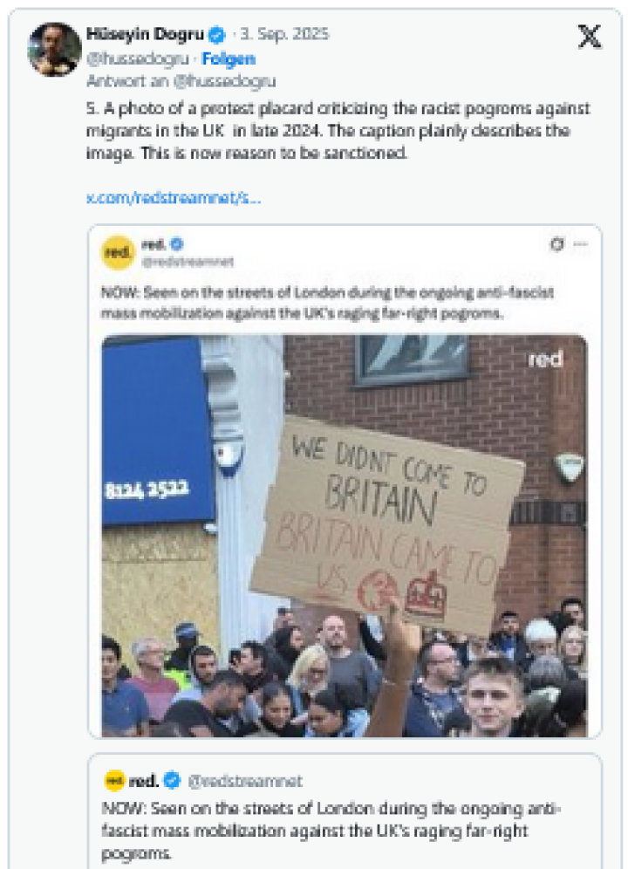
Task: Follow the account via Folgen
Action: pos(229,58)
